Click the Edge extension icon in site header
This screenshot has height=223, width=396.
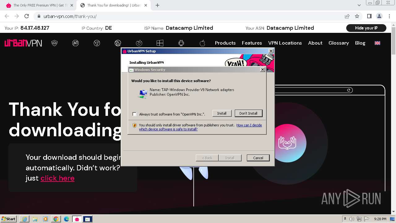118,43
